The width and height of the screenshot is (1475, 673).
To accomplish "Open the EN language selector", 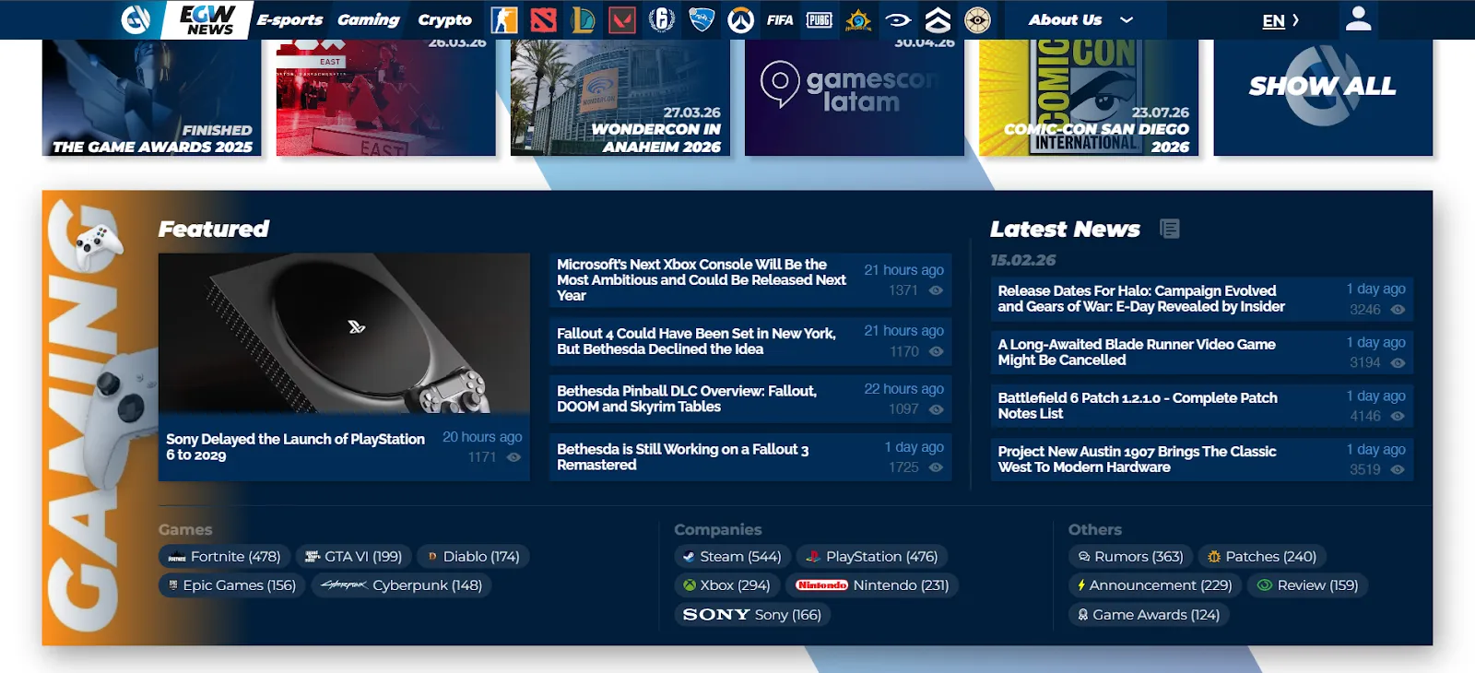I will click(x=1280, y=20).
